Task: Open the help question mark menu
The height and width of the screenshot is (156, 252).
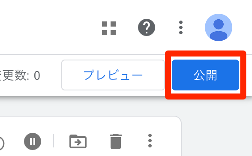Action: click(147, 27)
